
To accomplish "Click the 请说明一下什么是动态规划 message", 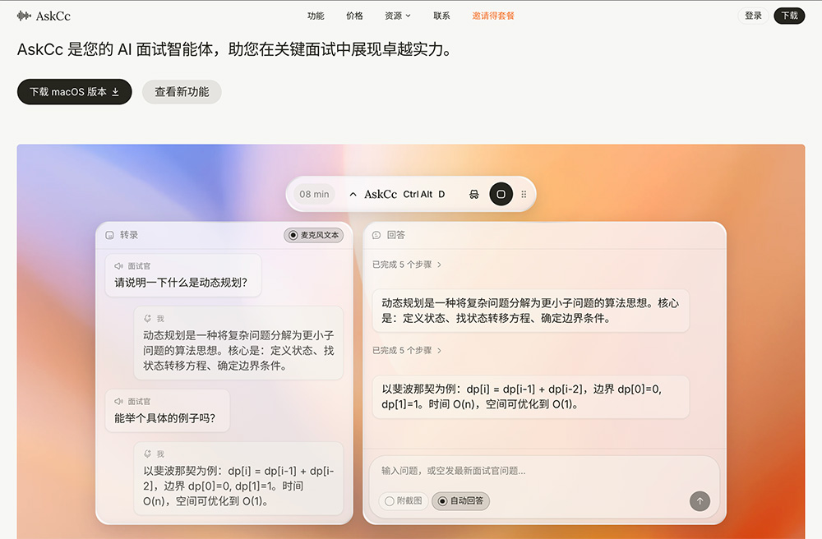I will 183,275.
